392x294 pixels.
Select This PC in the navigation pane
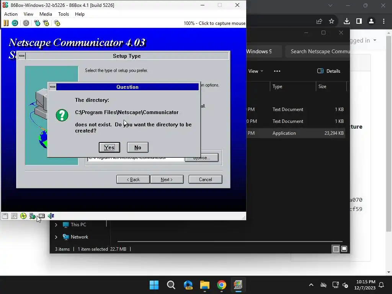(78, 225)
